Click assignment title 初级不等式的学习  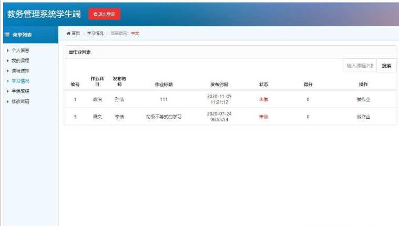[163, 117]
